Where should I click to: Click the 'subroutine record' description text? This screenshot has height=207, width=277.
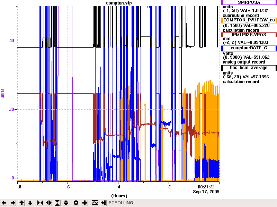[241, 16]
